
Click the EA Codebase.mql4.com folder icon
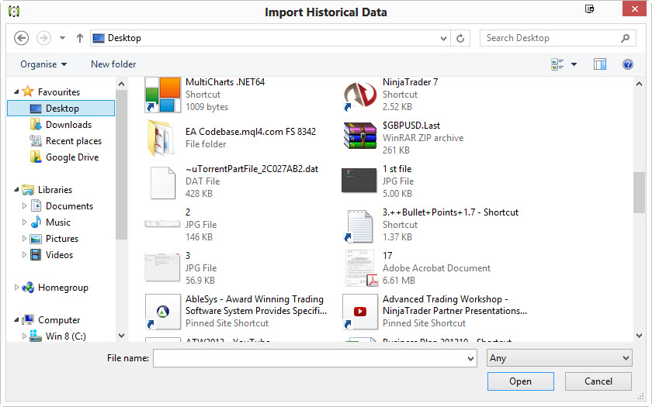[x=162, y=138]
